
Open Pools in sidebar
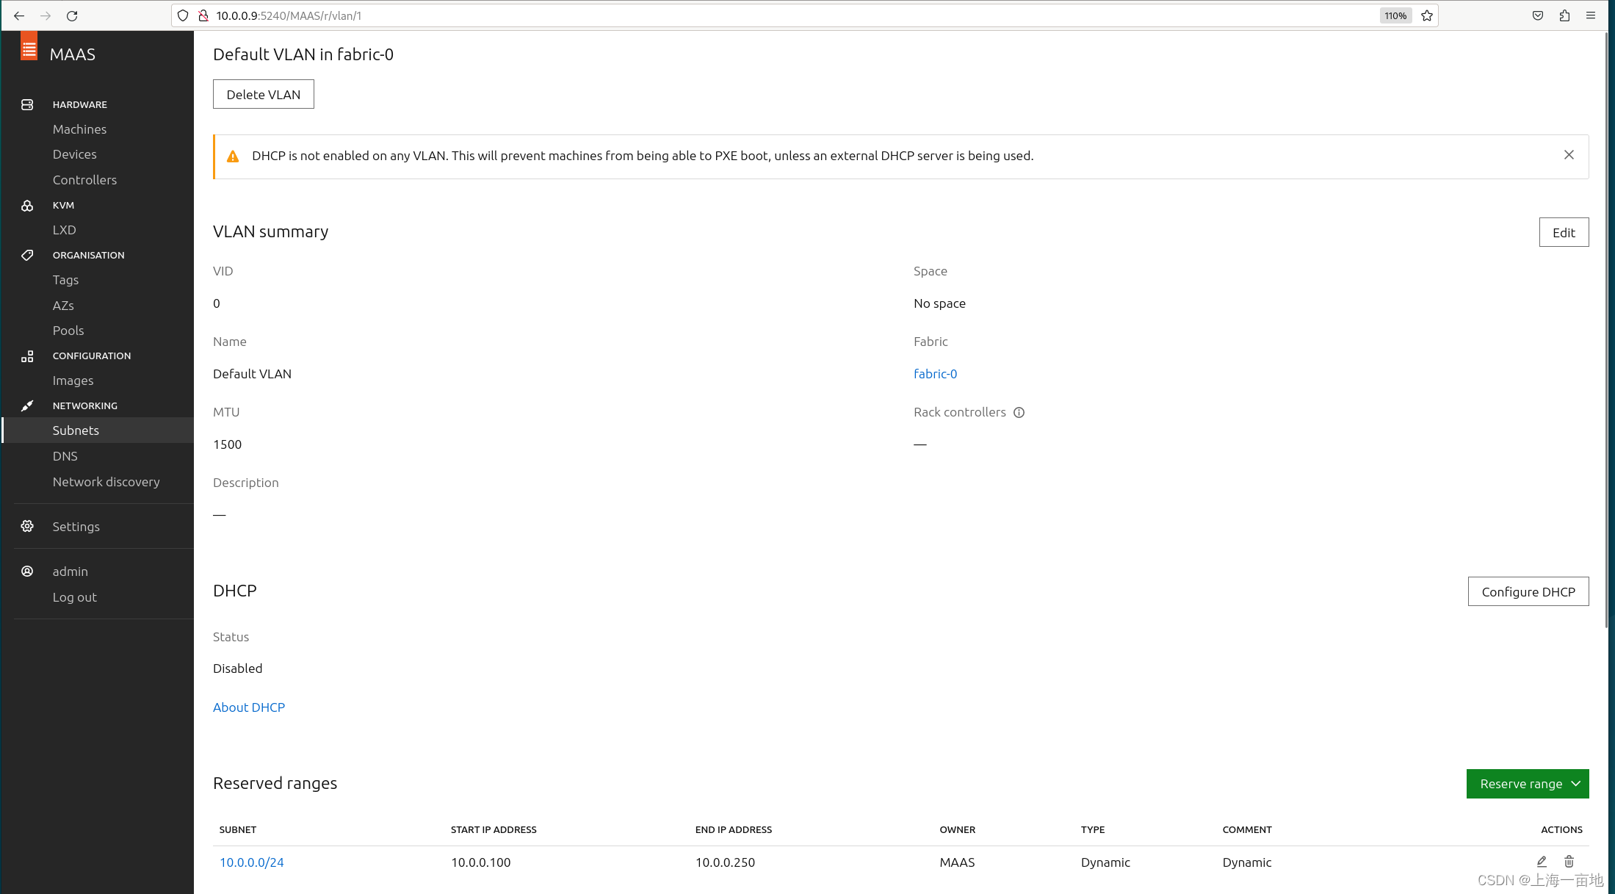coord(68,331)
